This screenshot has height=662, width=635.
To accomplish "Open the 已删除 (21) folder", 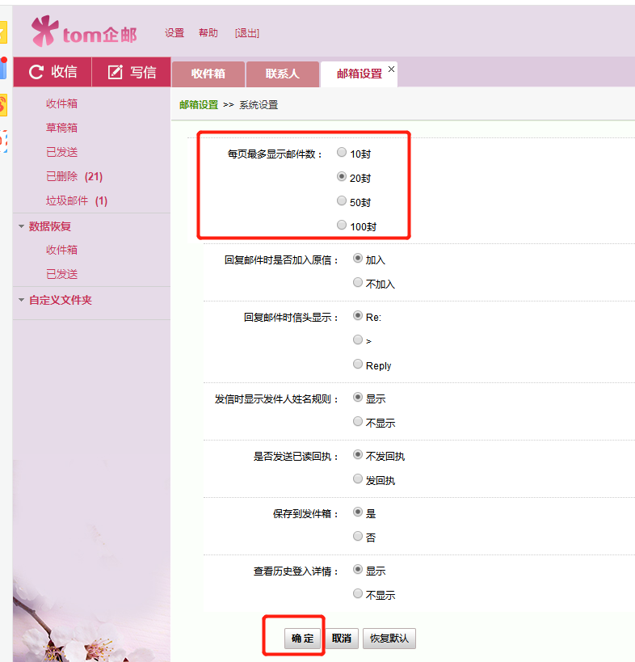I will 74,176.
